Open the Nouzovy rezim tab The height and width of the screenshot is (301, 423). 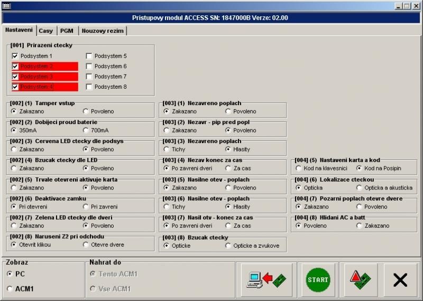point(103,31)
